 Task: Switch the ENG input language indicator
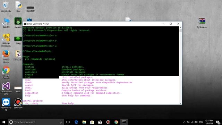[x=201, y=122]
